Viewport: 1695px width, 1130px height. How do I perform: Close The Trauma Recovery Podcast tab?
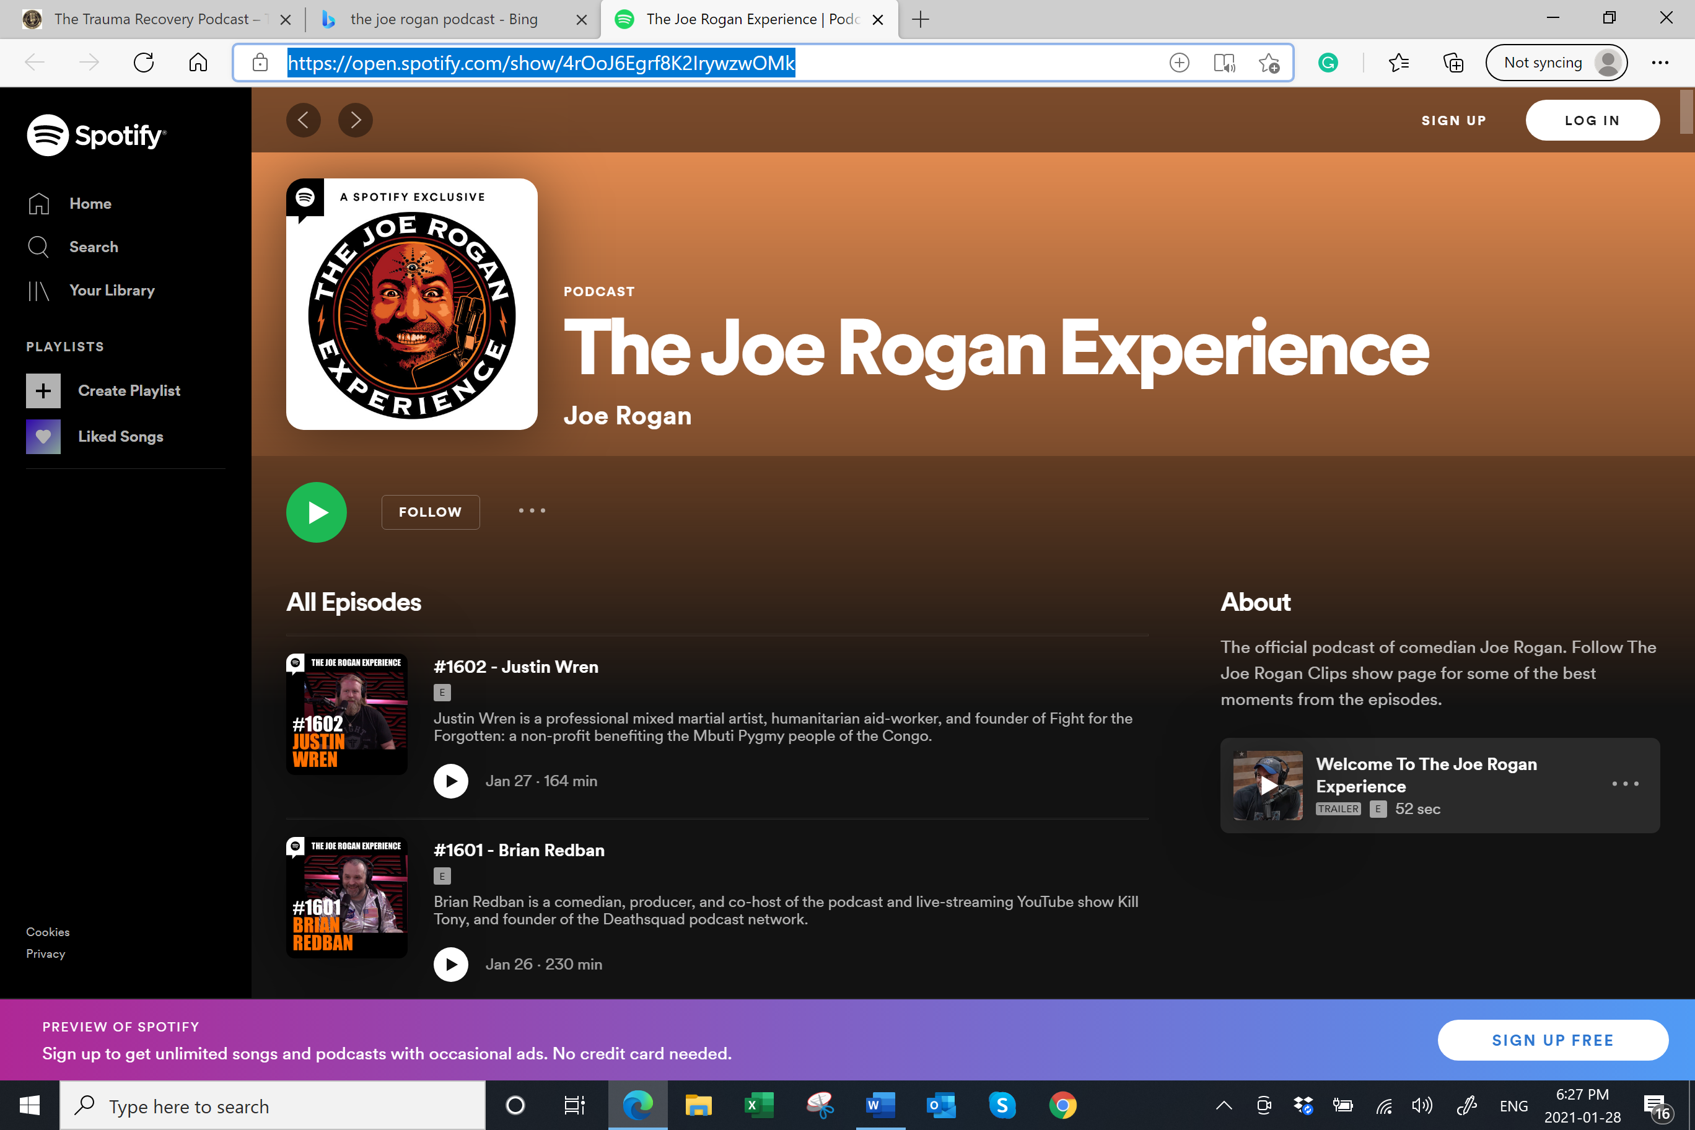tap(286, 20)
